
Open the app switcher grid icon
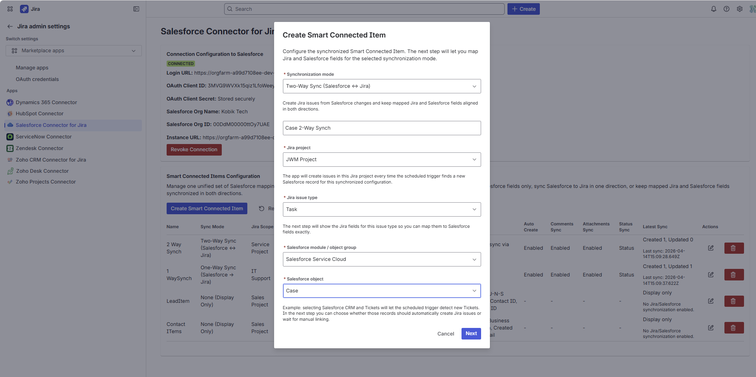click(x=10, y=9)
